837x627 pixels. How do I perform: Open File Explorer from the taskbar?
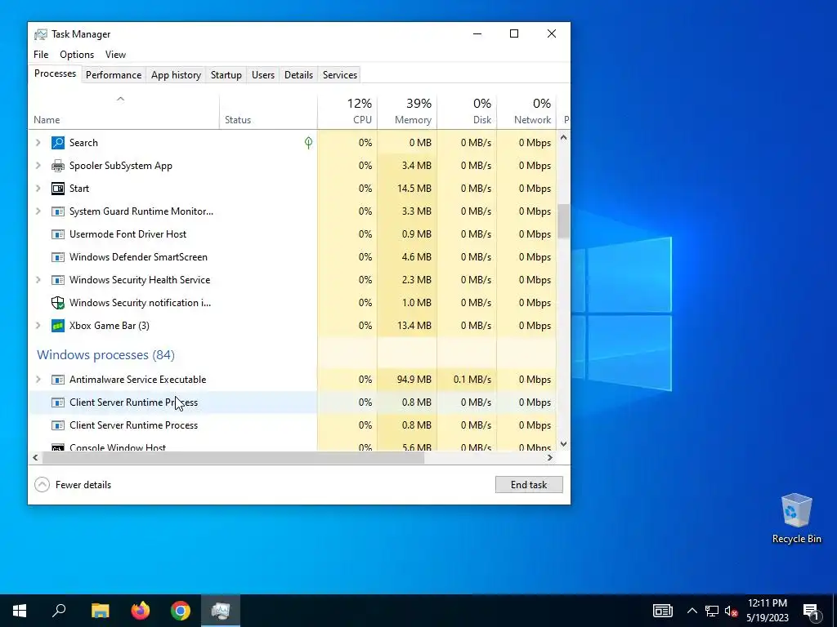pos(100,611)
